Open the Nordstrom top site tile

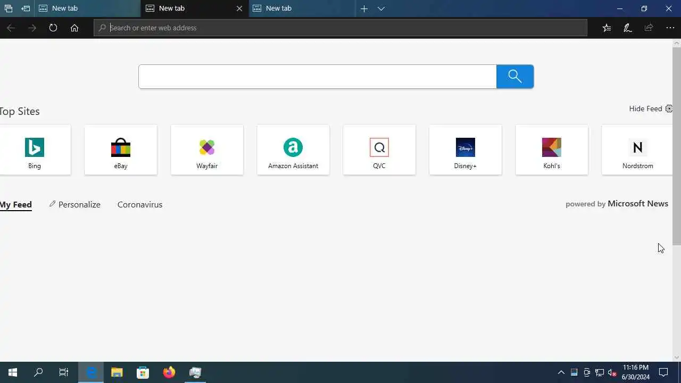[x=637, y=150]
